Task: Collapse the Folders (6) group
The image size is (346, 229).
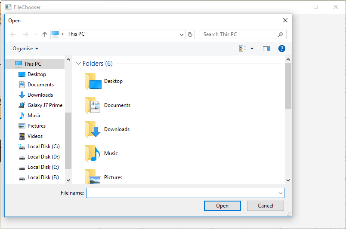Action: (78, 64)
